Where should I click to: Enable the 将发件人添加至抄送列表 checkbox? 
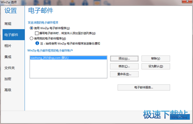(x=37, y=33)
